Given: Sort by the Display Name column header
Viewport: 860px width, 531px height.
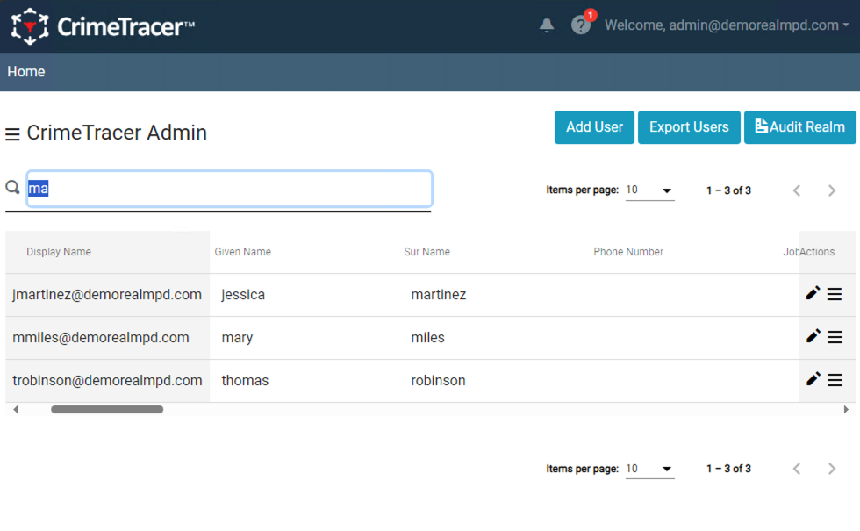Looking at the screenshot, I should click(x=59, y=252).
